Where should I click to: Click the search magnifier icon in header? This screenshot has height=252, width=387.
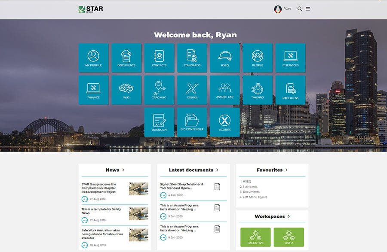[x=300, y=9]
